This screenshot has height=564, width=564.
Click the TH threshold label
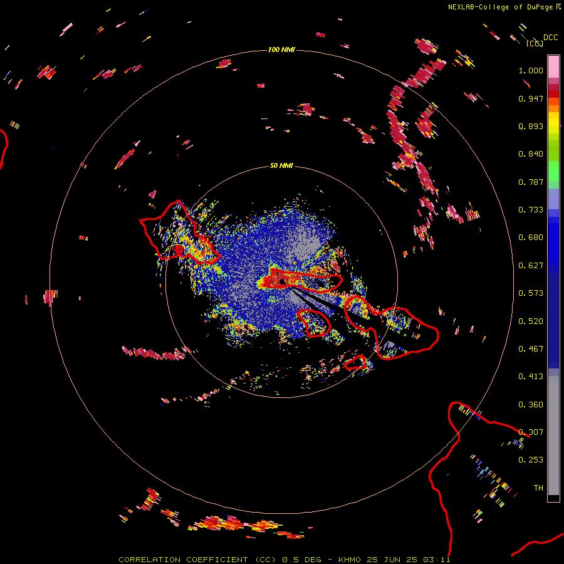[x=538, y=488]
